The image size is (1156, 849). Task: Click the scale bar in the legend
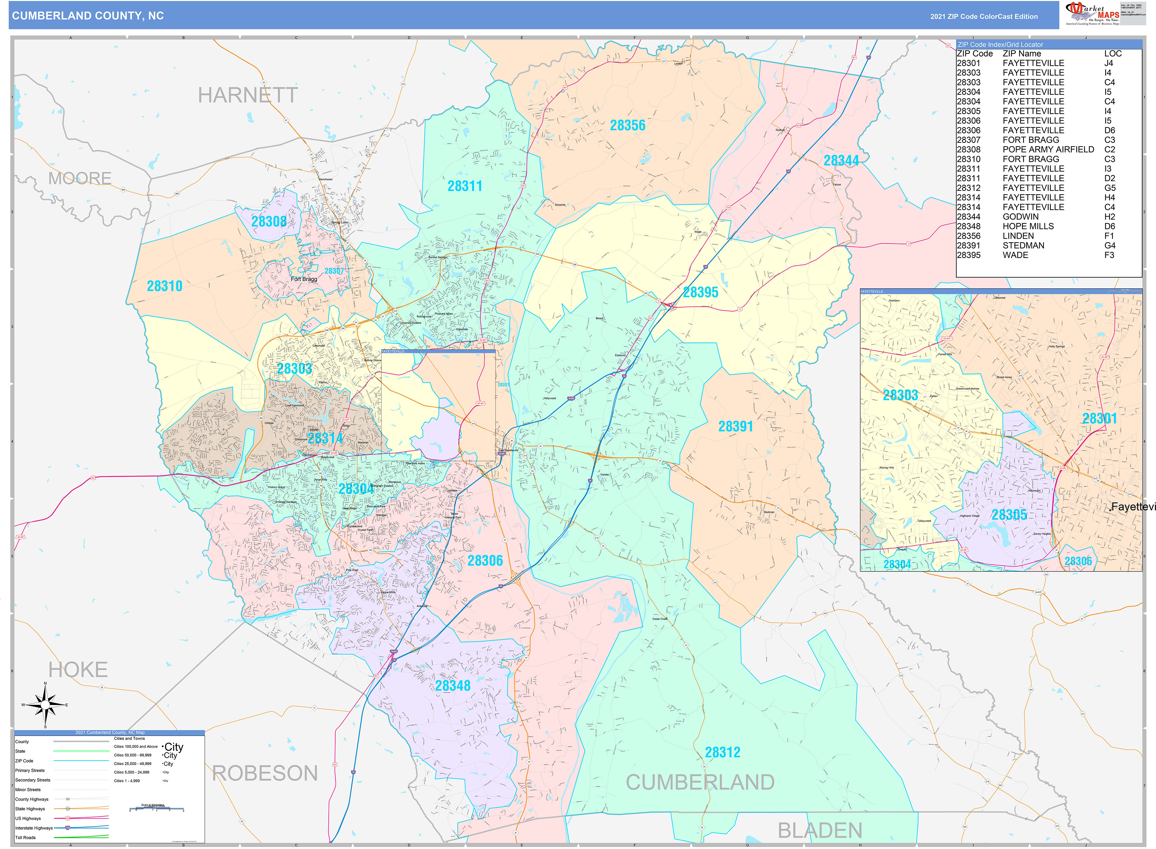[156, 808]
